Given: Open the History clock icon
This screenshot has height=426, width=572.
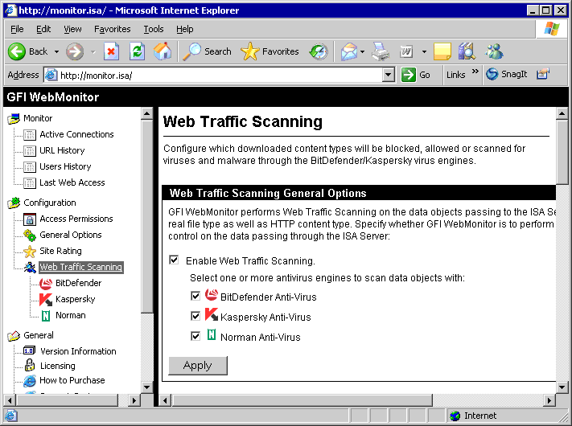Looking at the screenshot, I should (x=319, y=51).
